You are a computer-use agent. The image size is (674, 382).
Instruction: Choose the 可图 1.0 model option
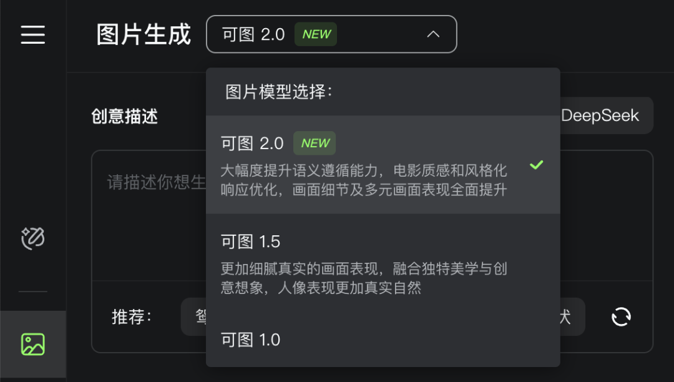[383, 340]
